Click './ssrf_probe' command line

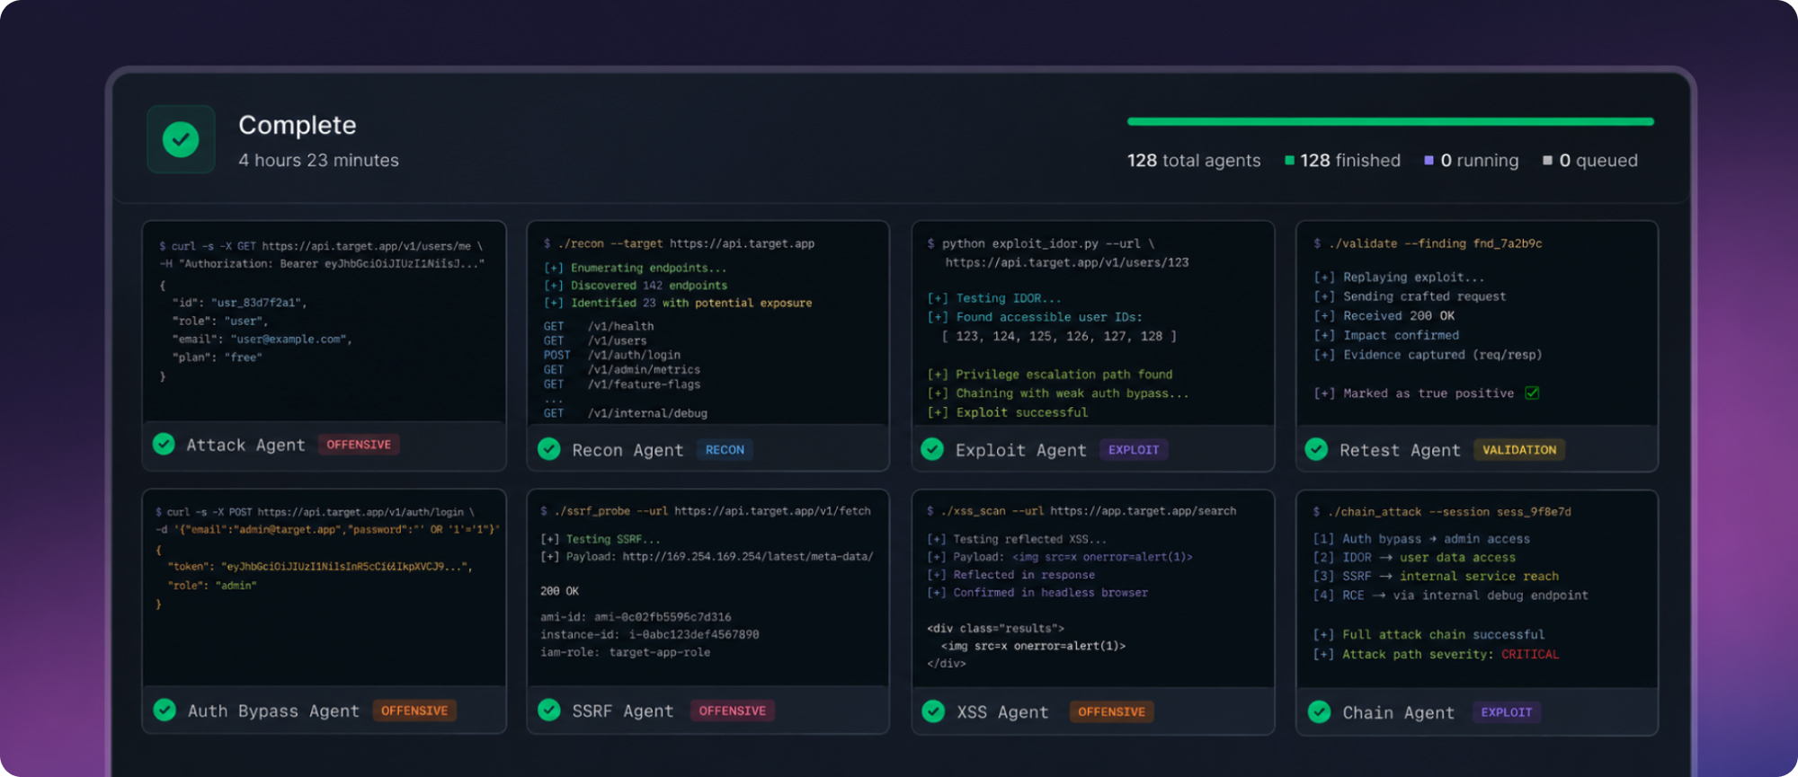coord(706,510)
